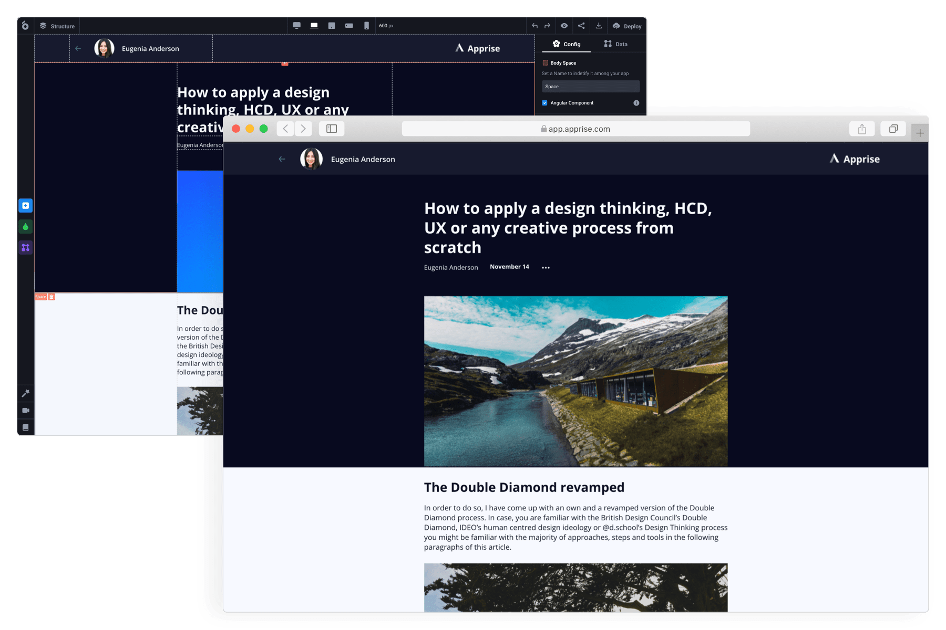Expand the Structure layers panel

click(57, 26)
